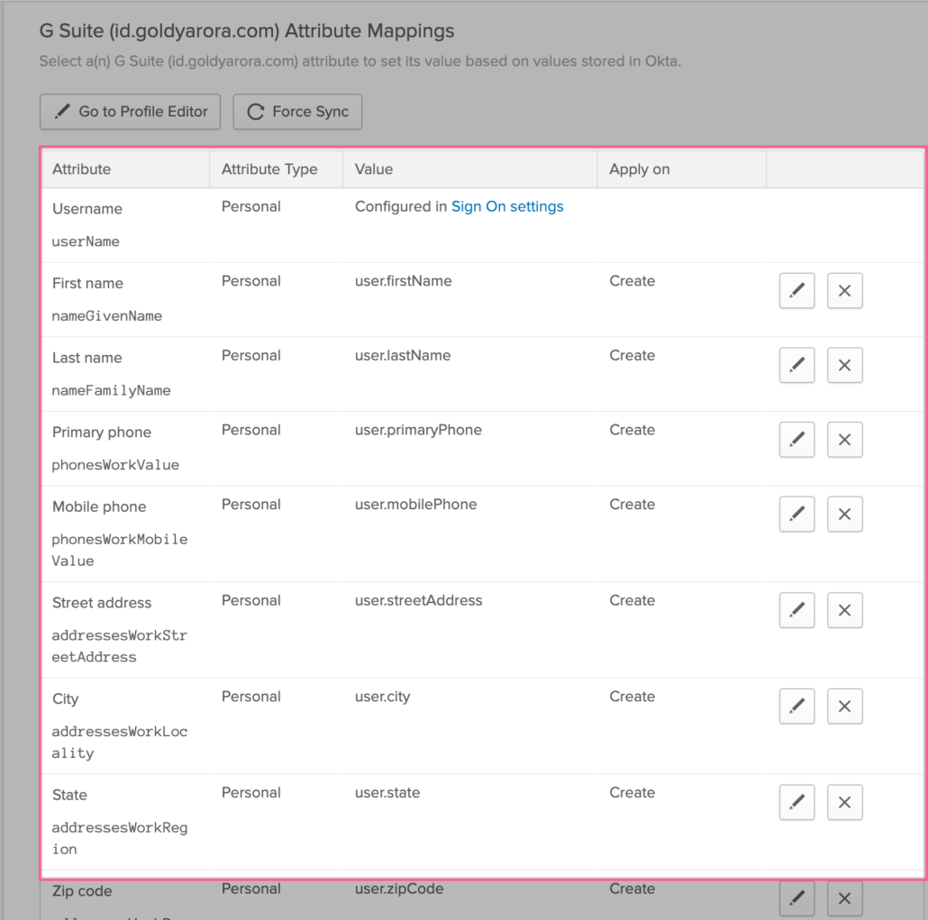Edit the Street address mapping

pyautogui.click(x=796, y=610)
